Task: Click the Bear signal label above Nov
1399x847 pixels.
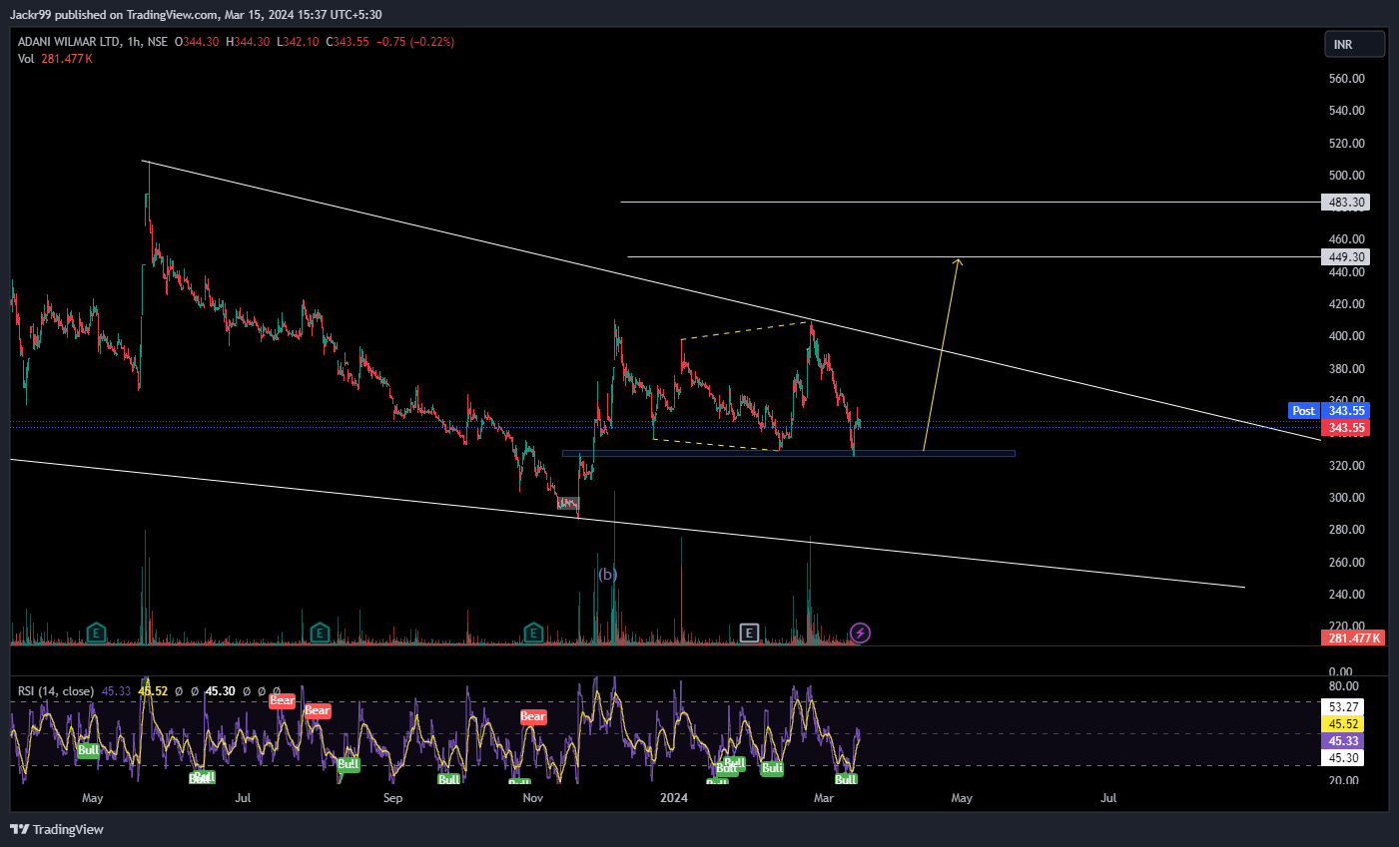Action: (533, 716)
